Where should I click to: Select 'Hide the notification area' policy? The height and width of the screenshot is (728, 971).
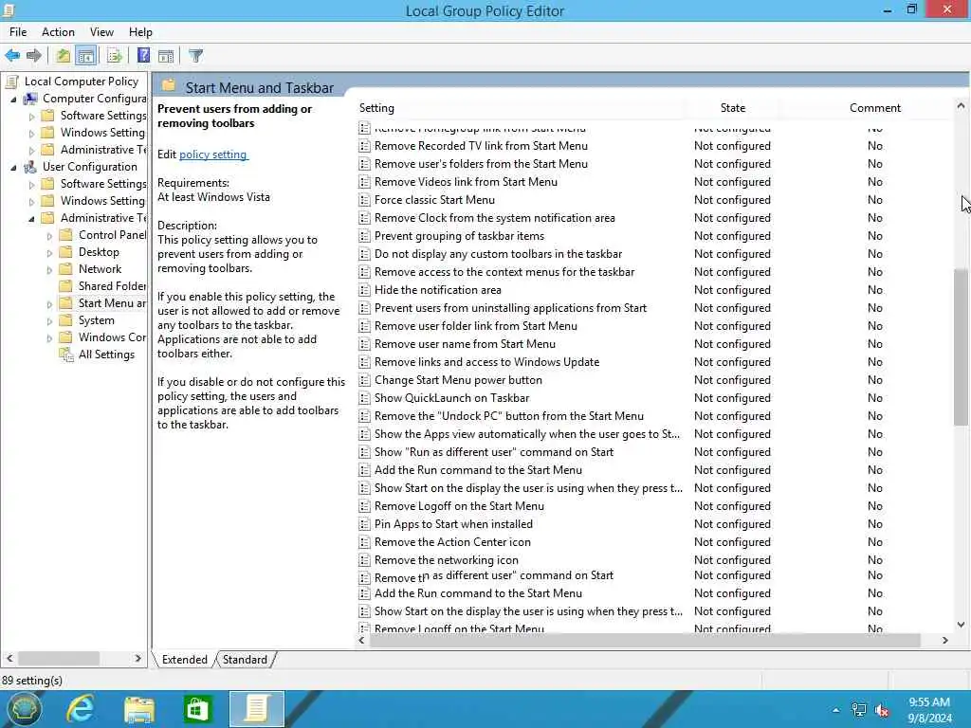(x=438, y=290)
